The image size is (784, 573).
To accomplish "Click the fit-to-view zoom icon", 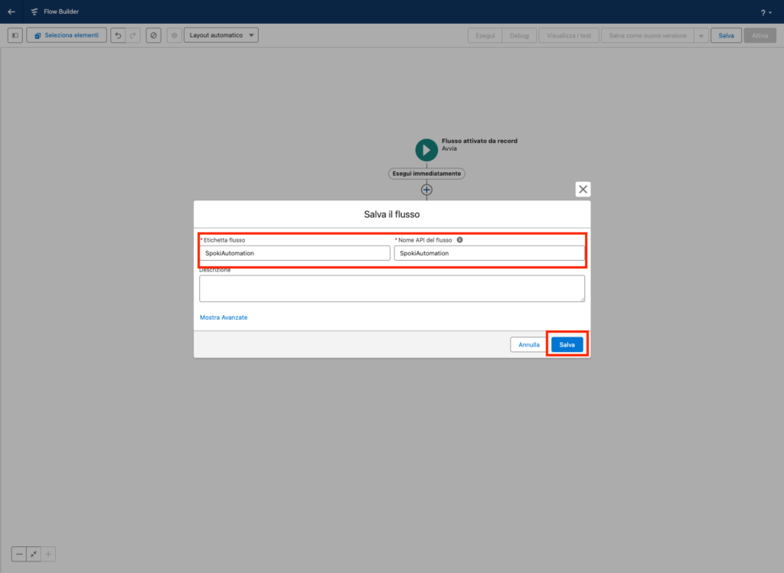I will [34, 554].
